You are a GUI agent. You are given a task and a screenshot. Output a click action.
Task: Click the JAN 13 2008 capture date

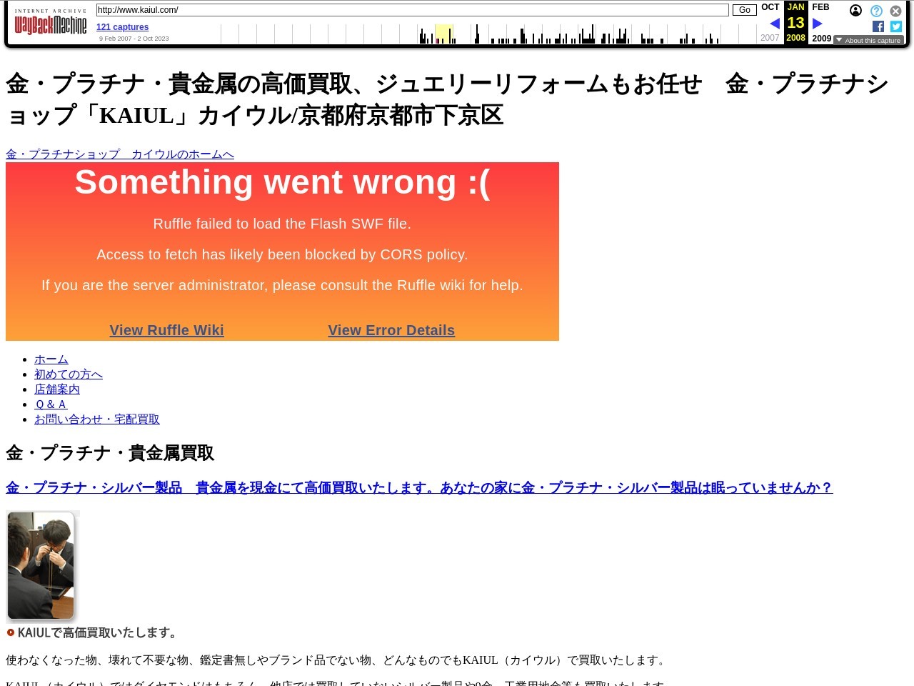pyautogui.click(x=795, y=23)
